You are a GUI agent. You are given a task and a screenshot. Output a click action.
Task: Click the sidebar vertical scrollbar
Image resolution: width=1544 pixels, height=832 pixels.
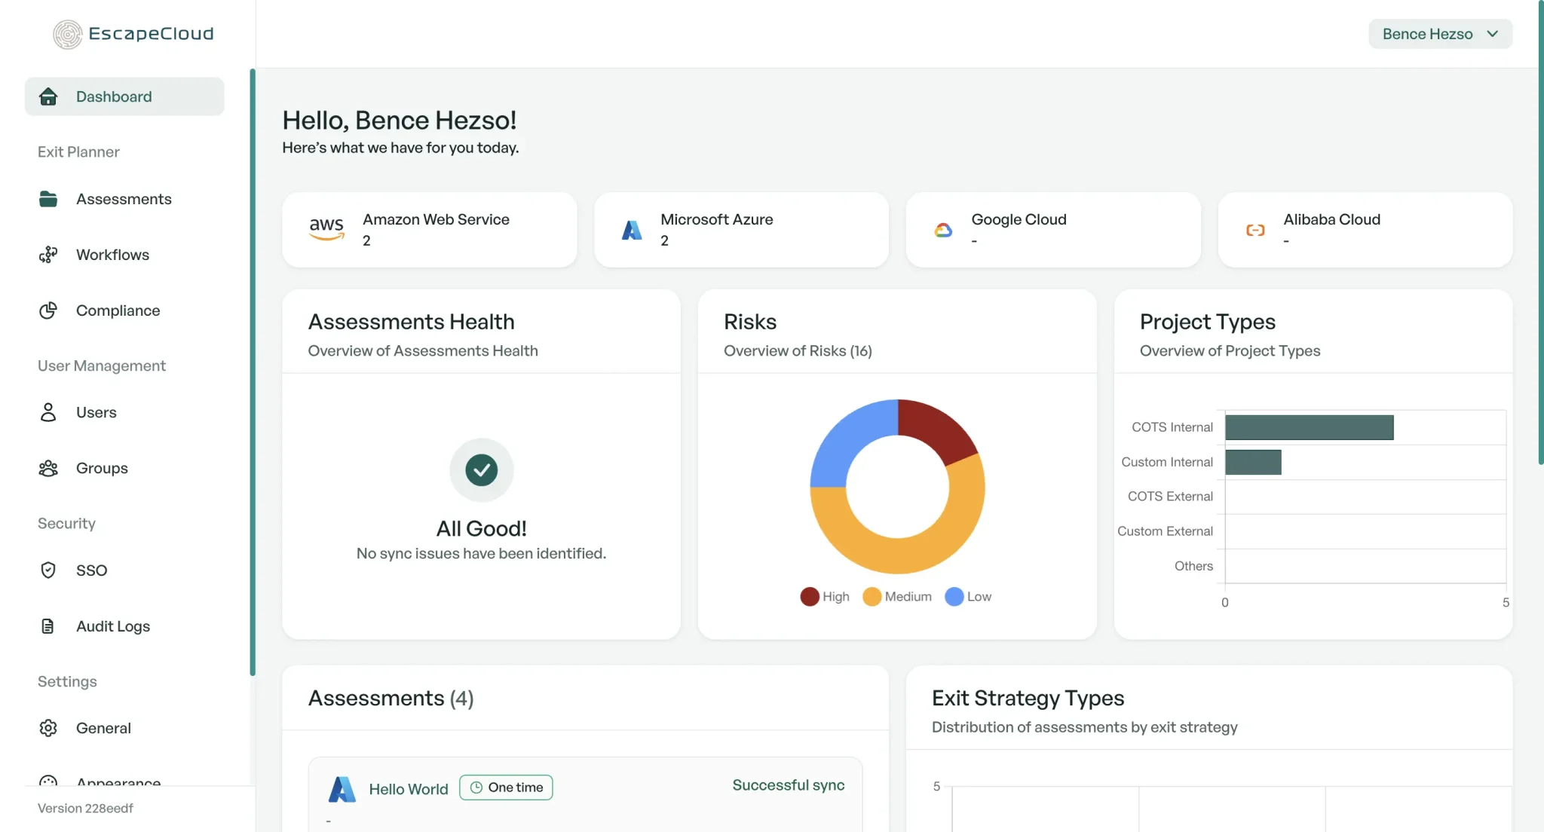[253, 372]
